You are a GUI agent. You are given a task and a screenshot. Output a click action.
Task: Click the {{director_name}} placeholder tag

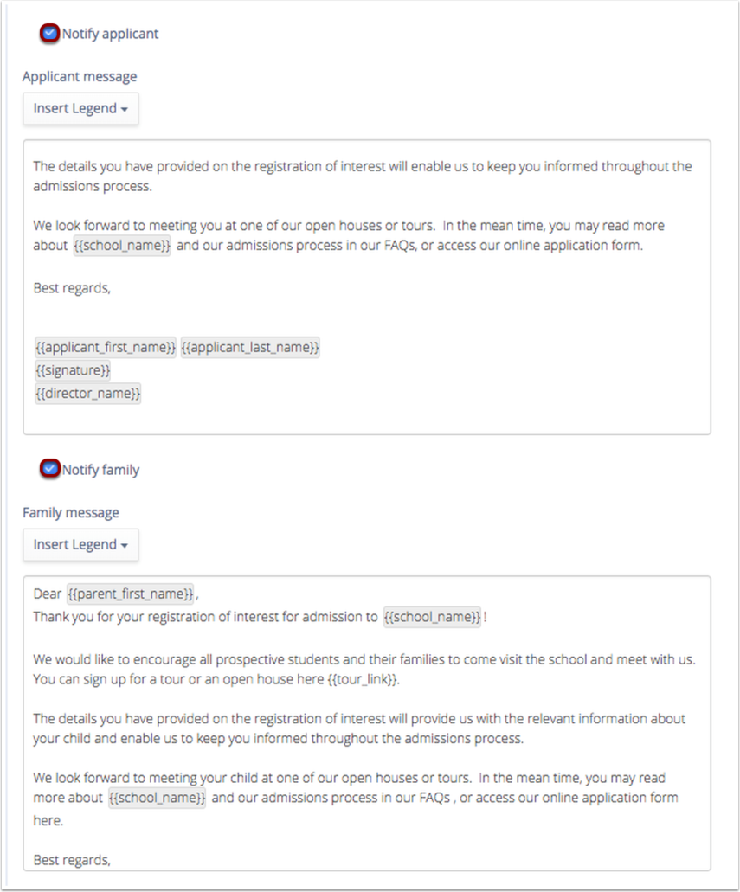87,394
